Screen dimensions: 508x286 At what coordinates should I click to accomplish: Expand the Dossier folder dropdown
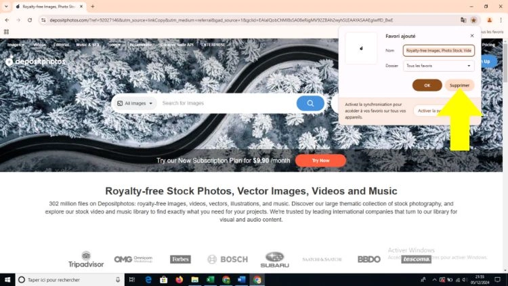tap(439, 66)
